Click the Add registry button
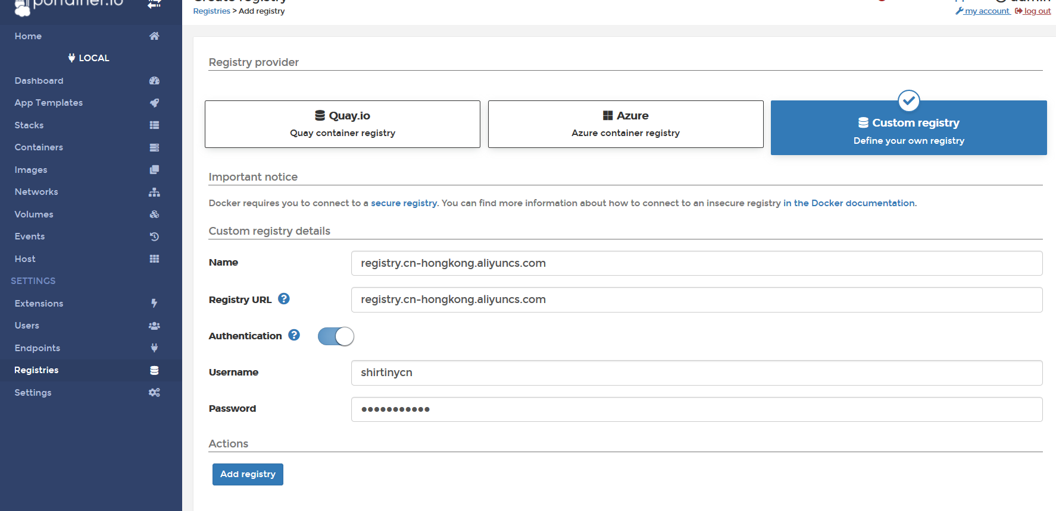 tap(248, 474)
